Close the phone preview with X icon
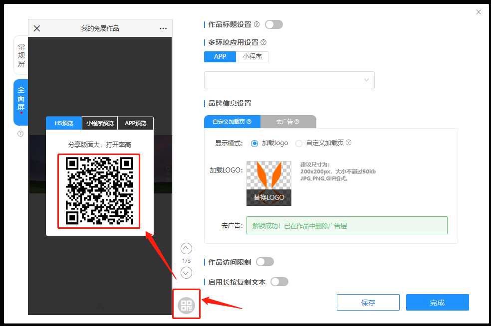491x326 pixels. pos(37,28)
